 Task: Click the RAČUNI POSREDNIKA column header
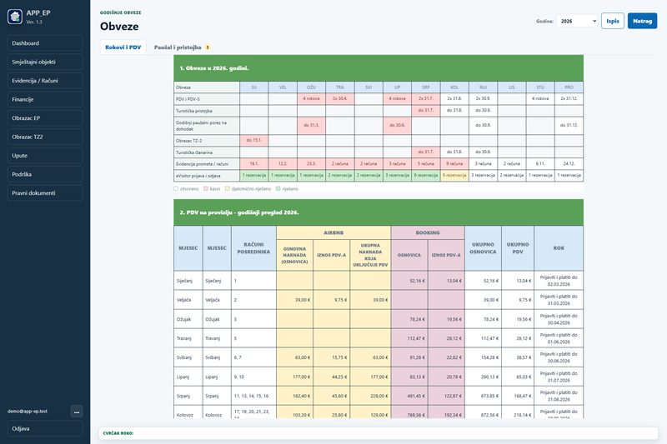(253, 248)
